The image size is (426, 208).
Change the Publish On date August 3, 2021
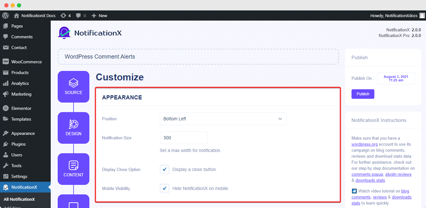click(x=396, y=78)
